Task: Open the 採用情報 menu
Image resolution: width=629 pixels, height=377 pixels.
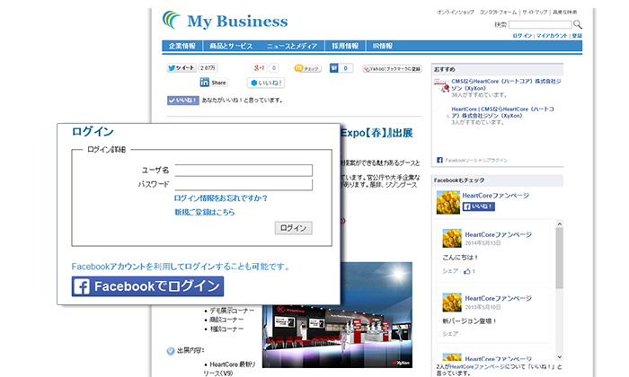Action: pos(345,46)
